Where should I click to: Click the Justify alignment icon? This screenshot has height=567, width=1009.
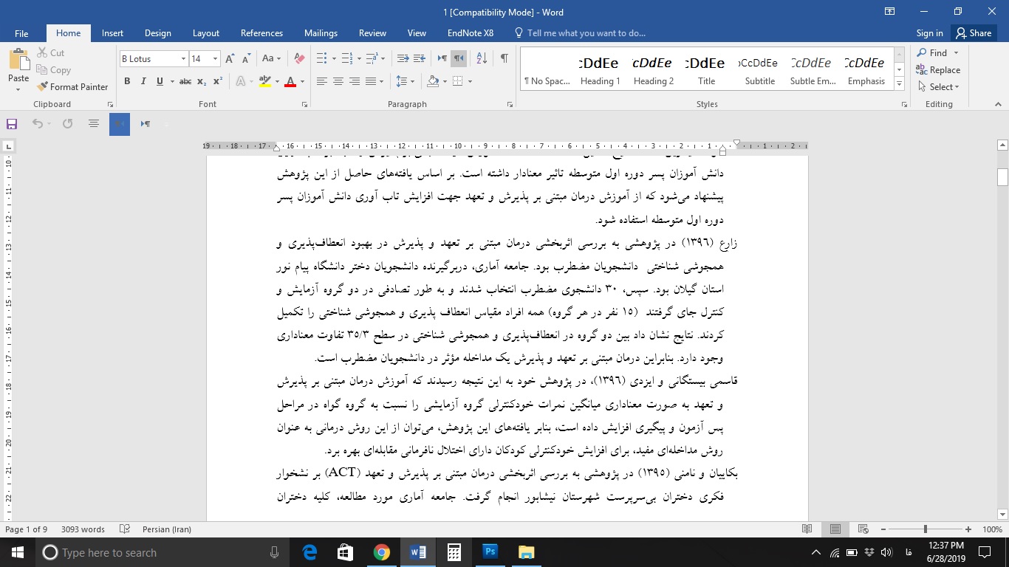tap(371, 81)
